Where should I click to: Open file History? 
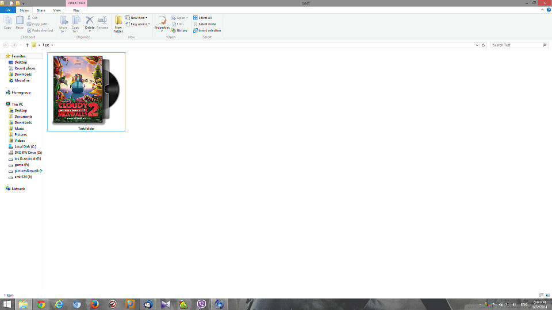coord(179,30)
